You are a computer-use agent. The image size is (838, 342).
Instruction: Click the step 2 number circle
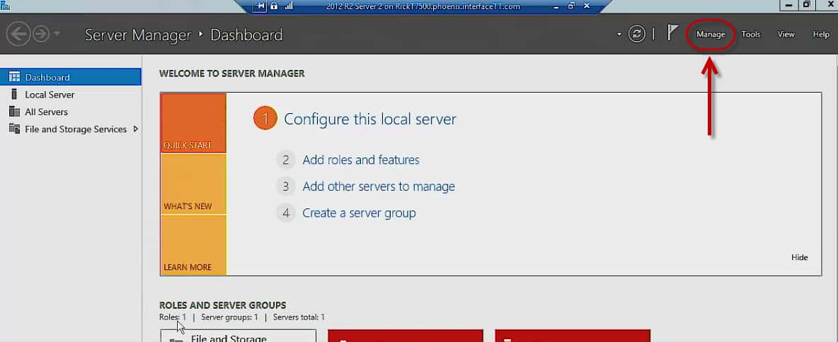286,160
